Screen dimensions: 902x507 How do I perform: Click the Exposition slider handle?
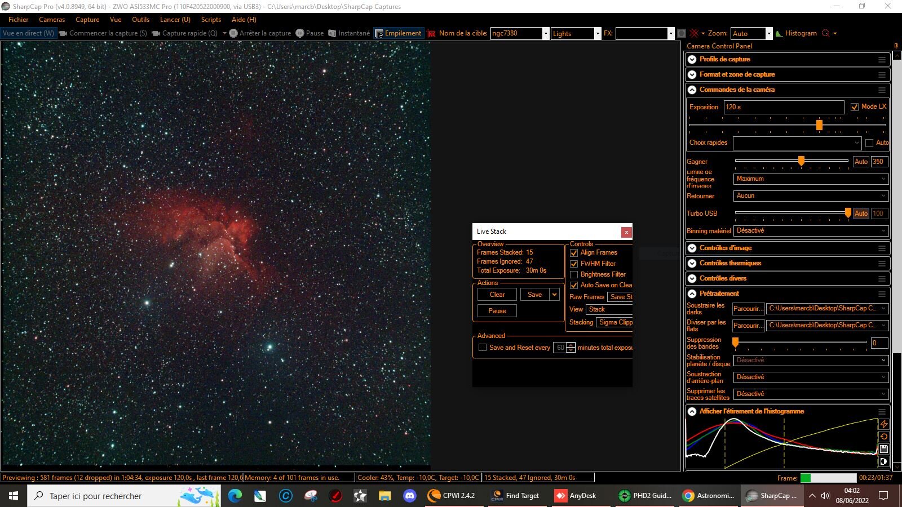[x=819, y=125]
